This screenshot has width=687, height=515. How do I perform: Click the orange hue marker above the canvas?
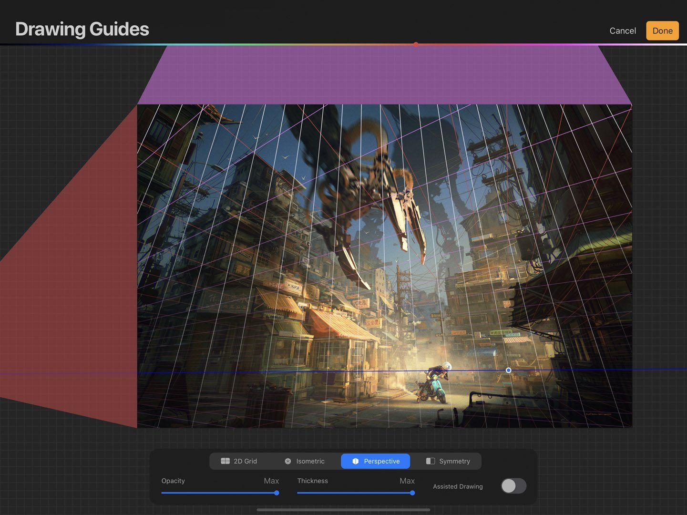point(416,44)
